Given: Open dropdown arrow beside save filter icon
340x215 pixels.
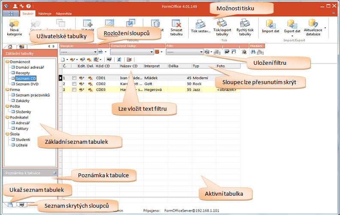Looking at the screenshot, I should [x=211, y=52].
